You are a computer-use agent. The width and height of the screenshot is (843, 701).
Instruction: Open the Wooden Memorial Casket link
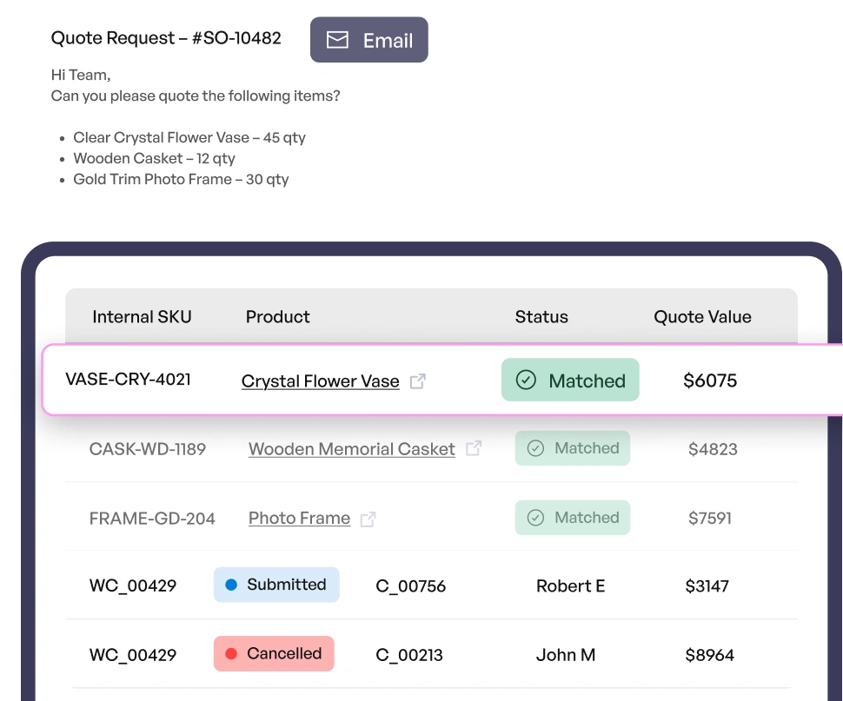(x=351, y=449)
